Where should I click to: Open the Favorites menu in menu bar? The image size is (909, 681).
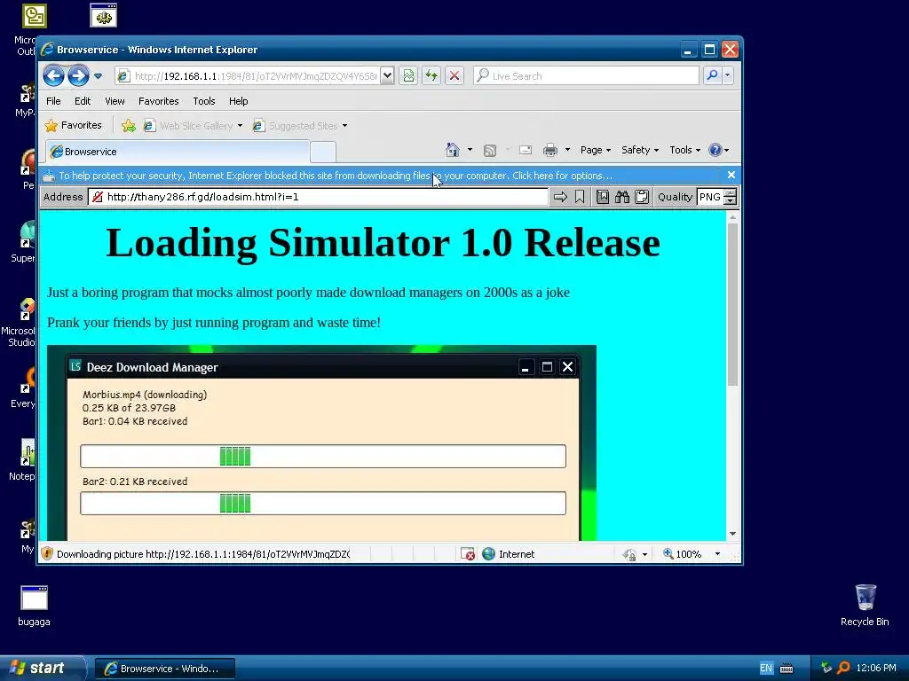coord(158,101)
